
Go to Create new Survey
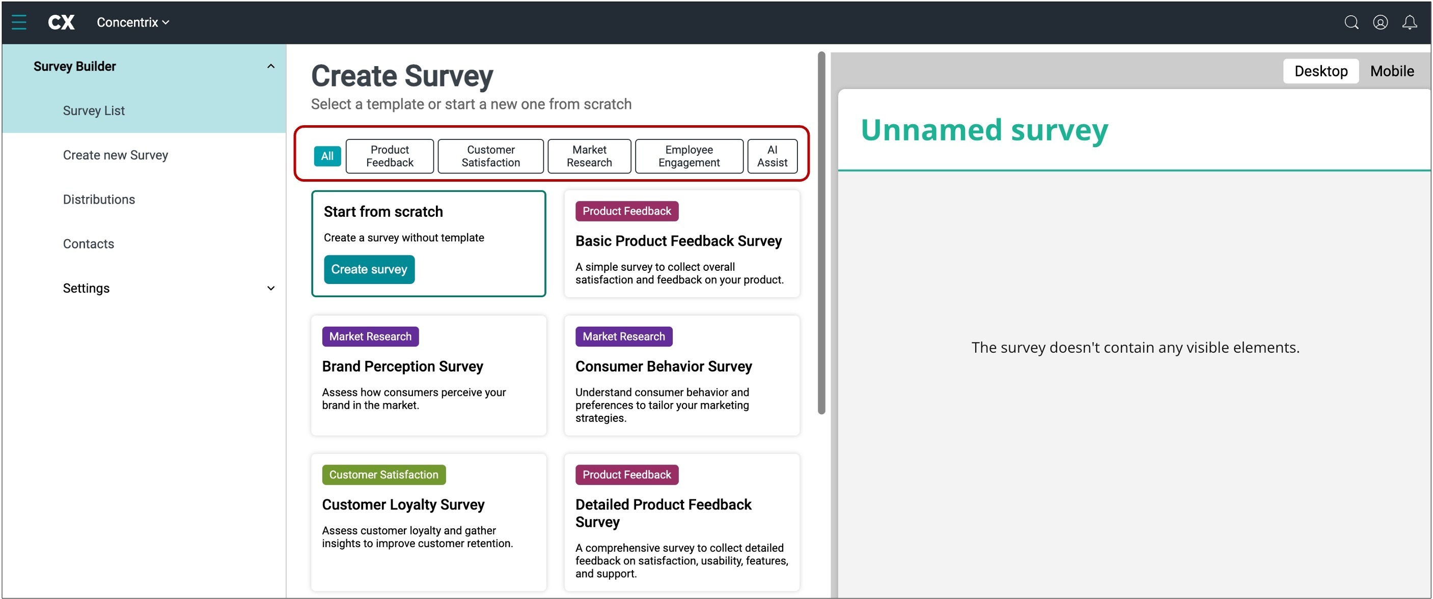point(115,155)
